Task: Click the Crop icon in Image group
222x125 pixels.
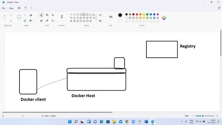Action: pyautogui.click(x=25, y=15)
